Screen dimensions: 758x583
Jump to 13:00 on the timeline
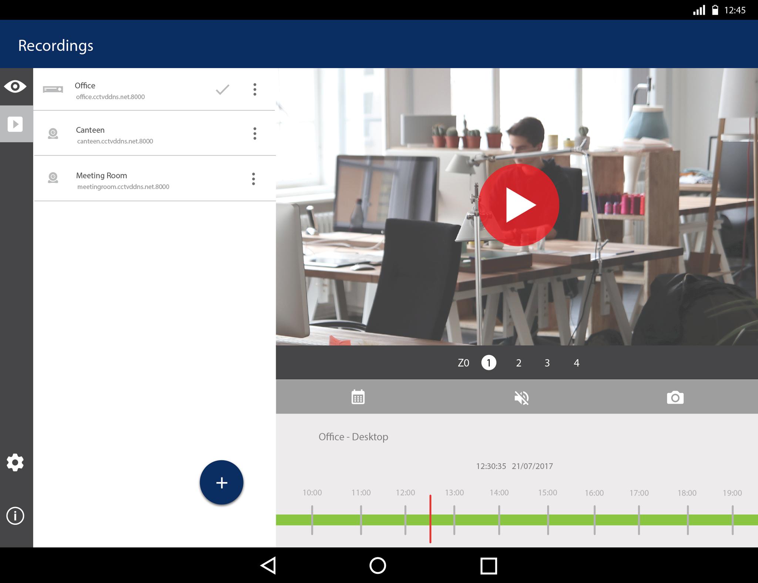(x=454, y=493)
